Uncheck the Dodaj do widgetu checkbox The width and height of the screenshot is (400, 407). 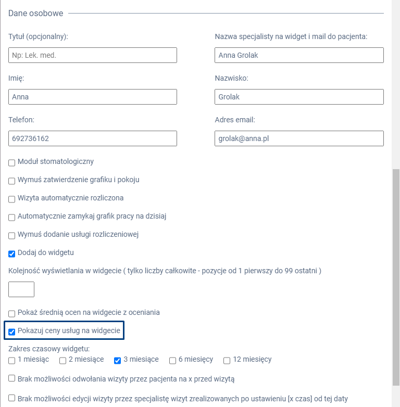click(12, 254)
